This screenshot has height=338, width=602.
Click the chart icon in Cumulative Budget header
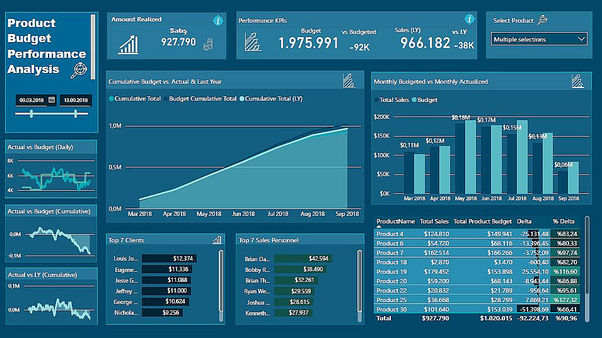click(x=349, y=81)
